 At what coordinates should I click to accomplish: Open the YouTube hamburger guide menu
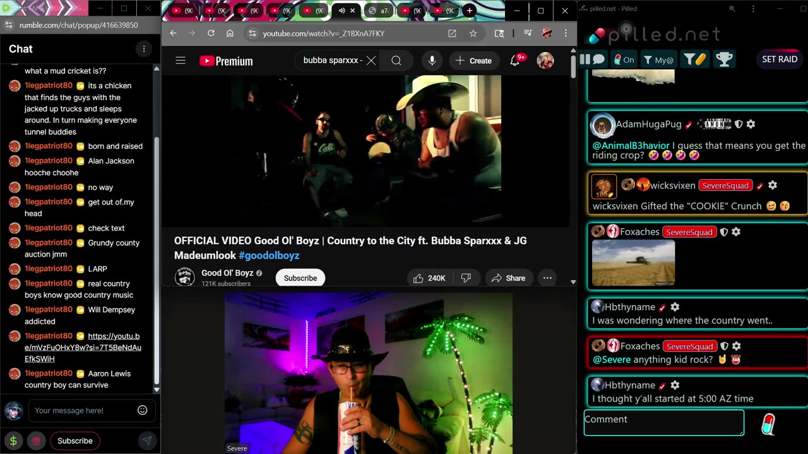click(181, 61)
